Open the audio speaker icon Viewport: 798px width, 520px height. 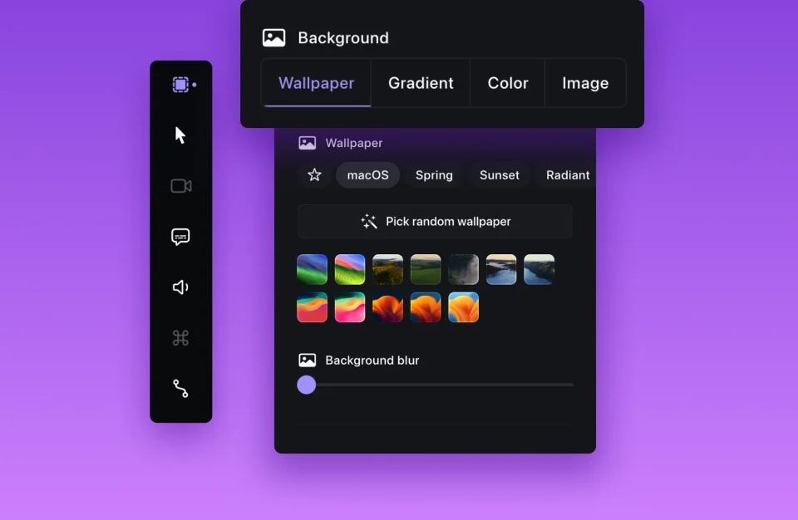pos(180,287)
